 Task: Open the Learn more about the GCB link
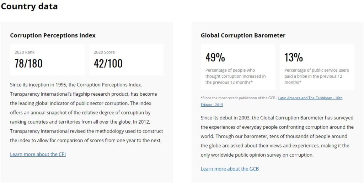[230, 169]
